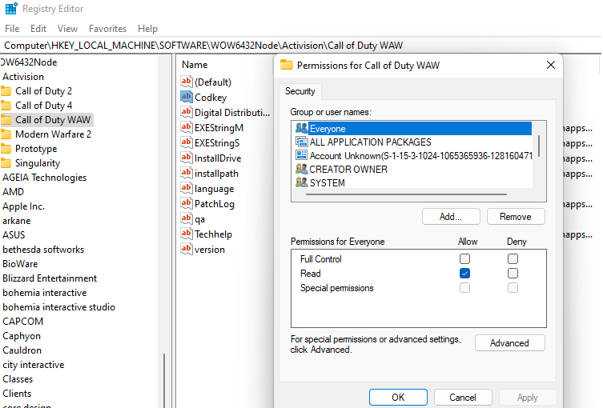Open the File menu
The height and width of the screenshot is (408, 603).
(12, 29)
